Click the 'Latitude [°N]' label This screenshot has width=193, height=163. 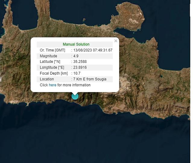coord(50,62)
